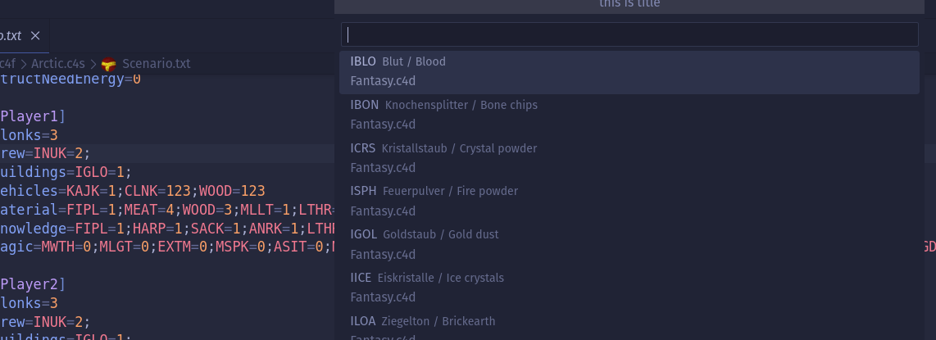The image size is (936, 340).
Task: Select the IBLO Blut / Blood entry
Action: click(x=629, y=72)
